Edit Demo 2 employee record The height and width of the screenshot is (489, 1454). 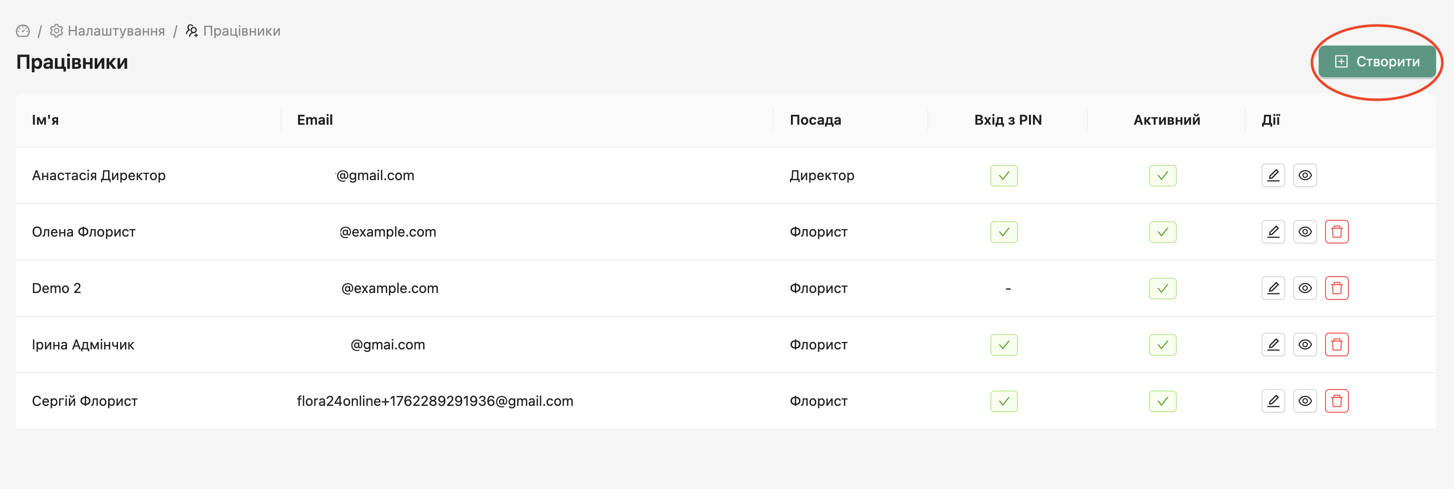[1273, 288]
